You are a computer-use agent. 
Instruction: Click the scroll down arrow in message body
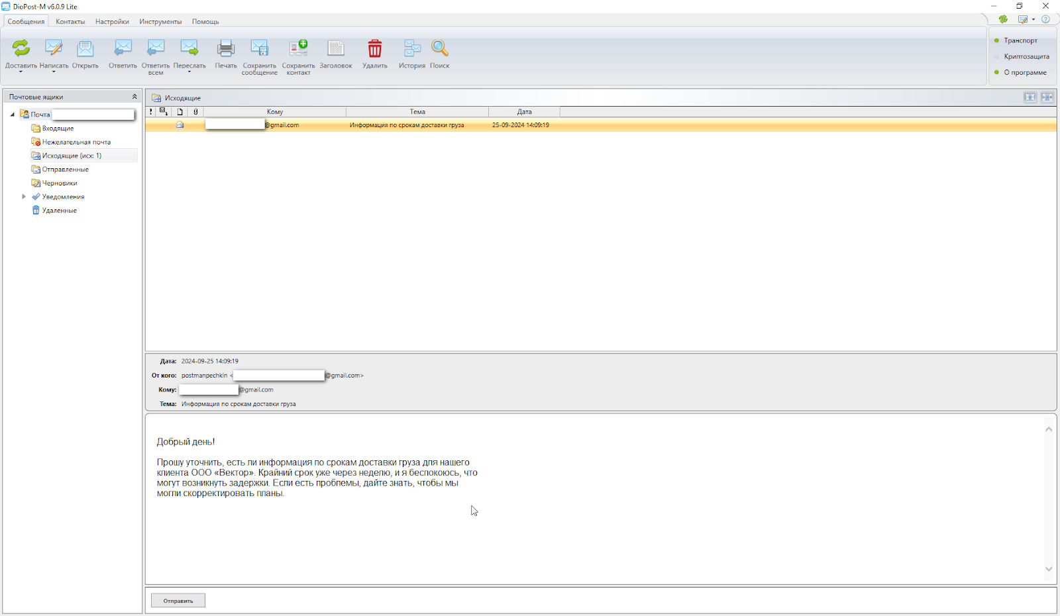pyautogui.click(x=1049, y=568)
